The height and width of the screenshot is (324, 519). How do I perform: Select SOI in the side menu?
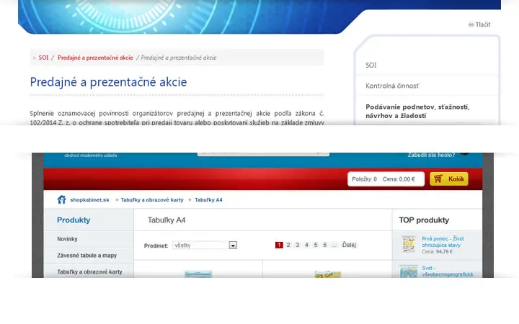(x=371, y=65)
